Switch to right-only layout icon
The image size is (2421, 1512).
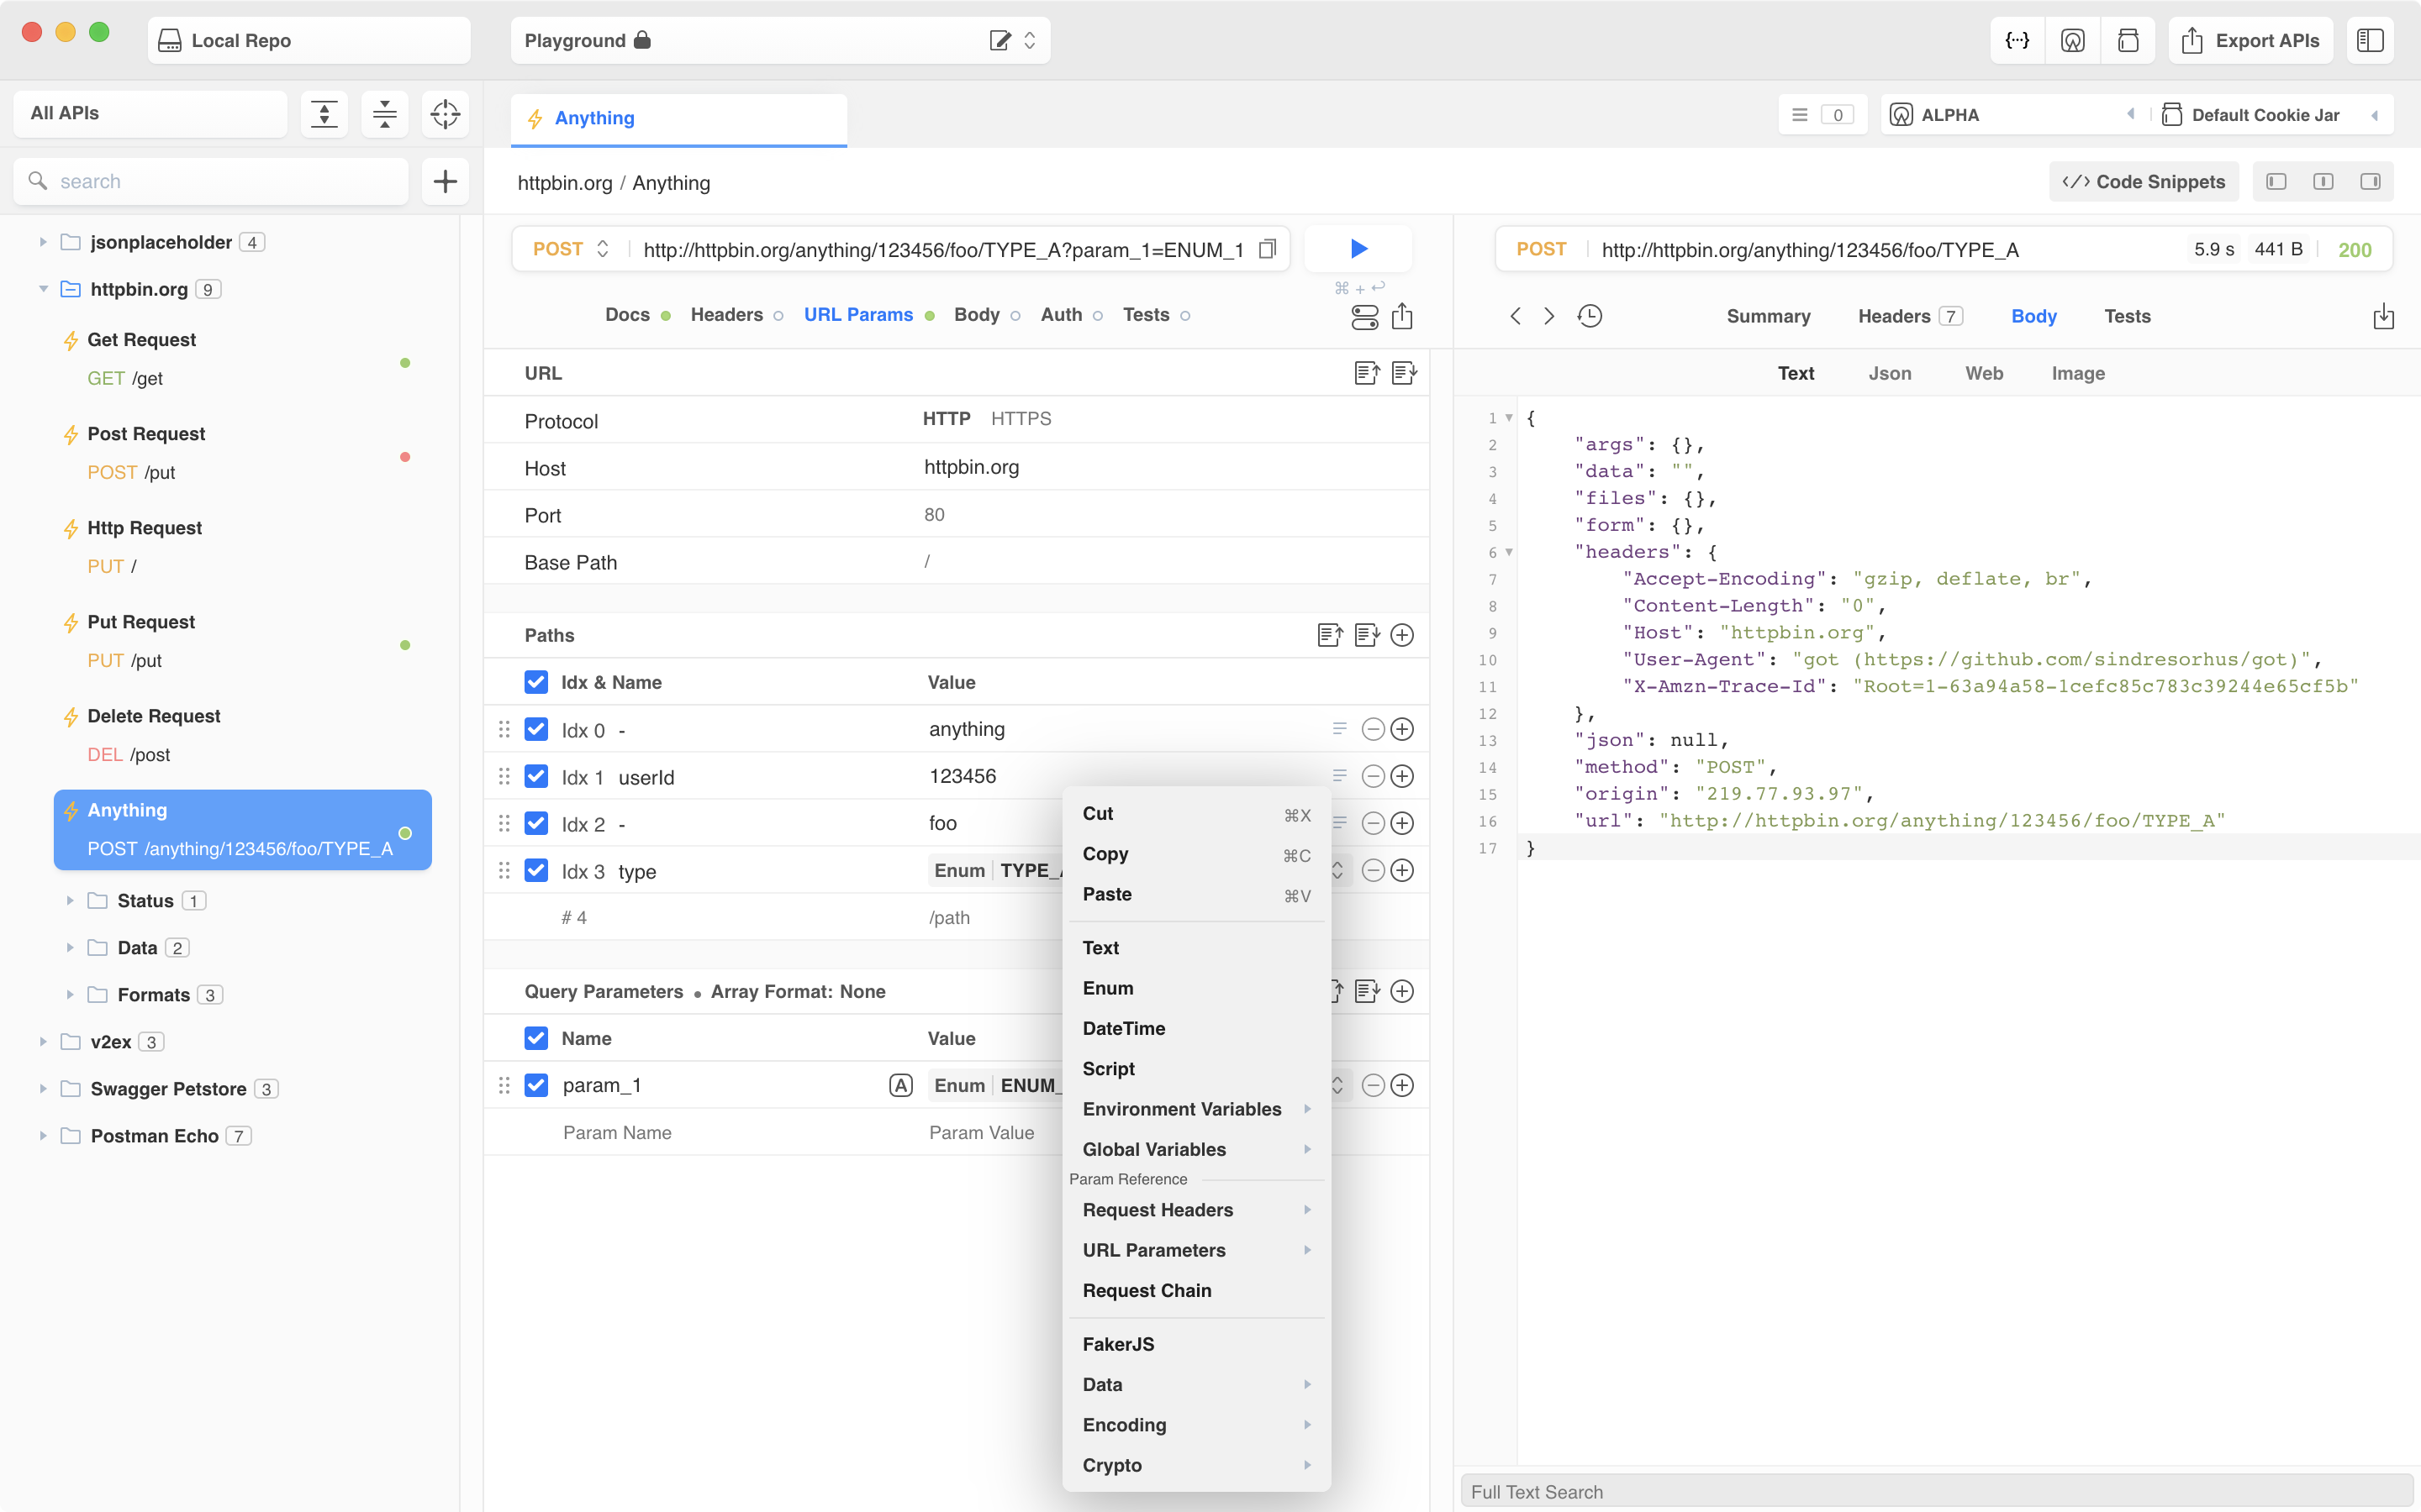[2370, 181]
